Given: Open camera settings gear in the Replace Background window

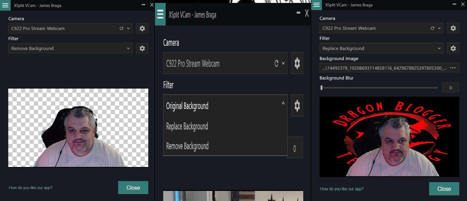Looking at the screenshot, I should click(x=453, y=28).
